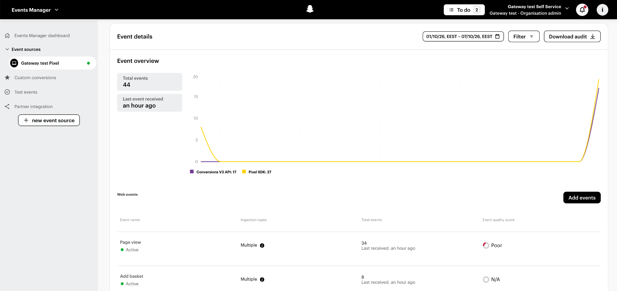Click the share icon for Partner integration
Viewport: 617px width, 291px height.
[7, 107]
